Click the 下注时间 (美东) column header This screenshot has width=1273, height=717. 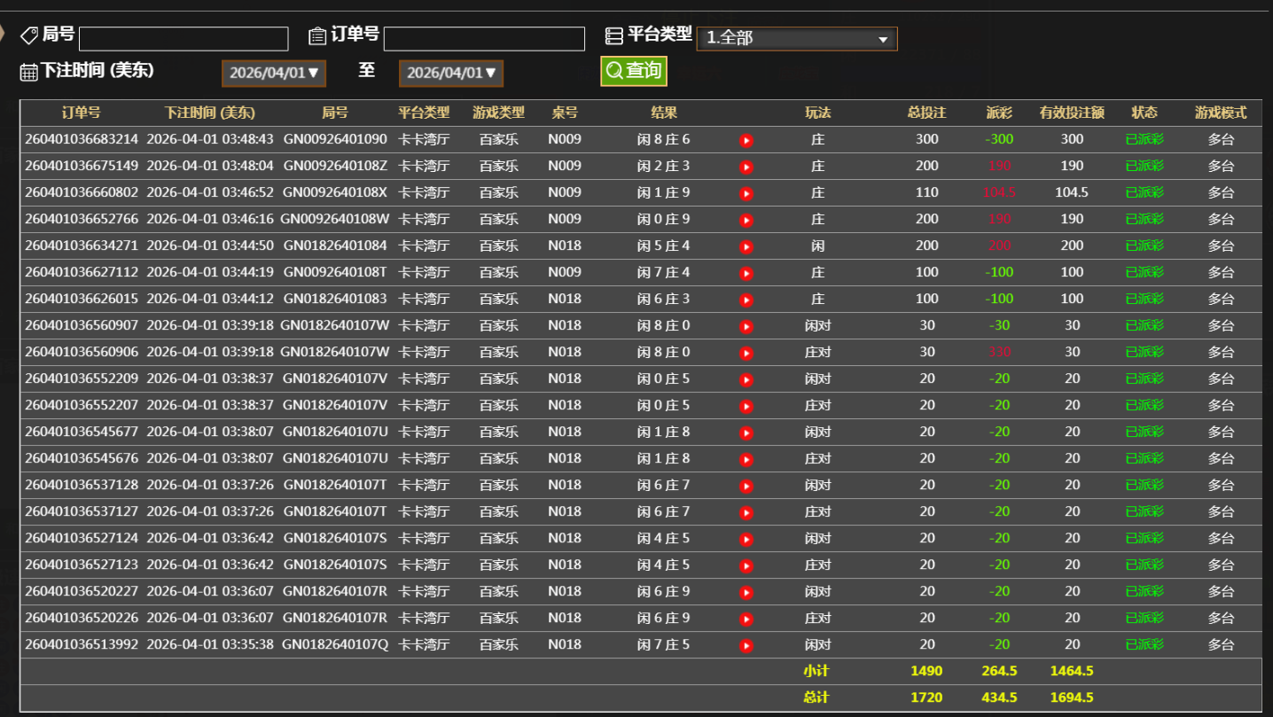pyautogui.click(x=210, y=113)
